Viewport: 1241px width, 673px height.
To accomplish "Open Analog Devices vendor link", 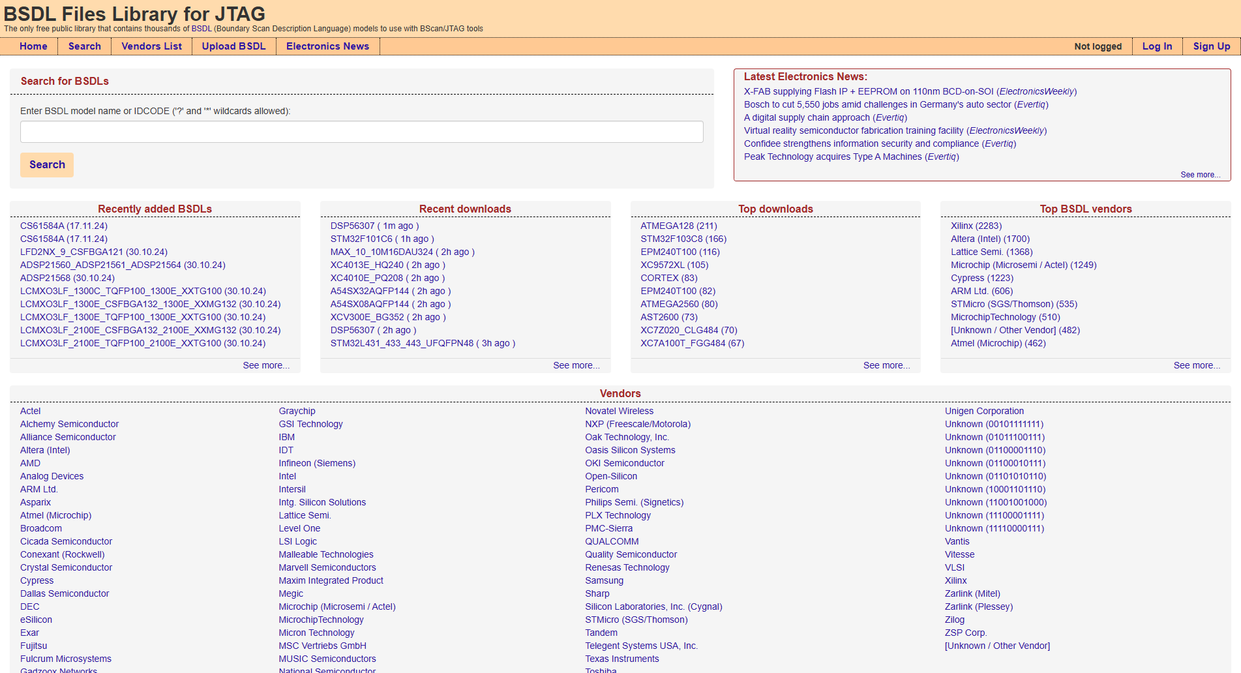I will (x=52, y=476).
